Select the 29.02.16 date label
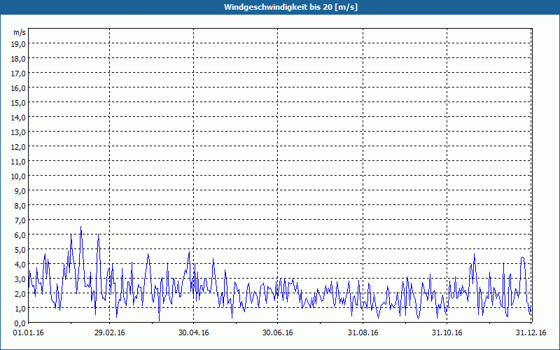 tap(110, 333)
